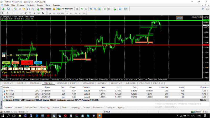
Task: Open a new chart window
Action: click(3, 9)
